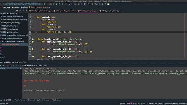Click the LF line separator in the status bar
187x105 pixels.
(138, 103)
